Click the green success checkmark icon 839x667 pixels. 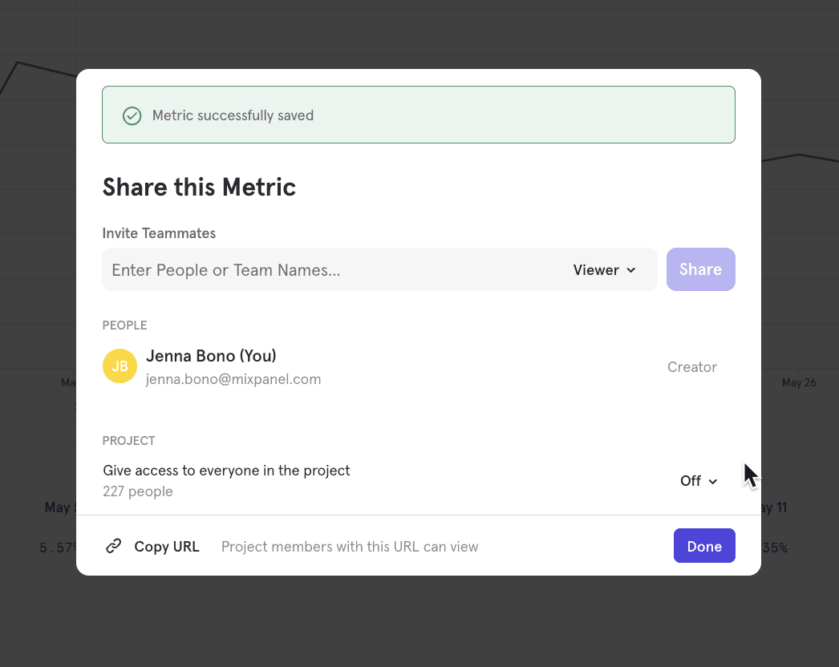(x=132, y=115)
